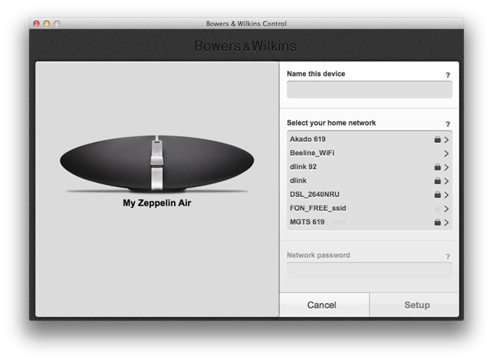
Task: Click the Cancel button
Action: [x=324, y=304]
